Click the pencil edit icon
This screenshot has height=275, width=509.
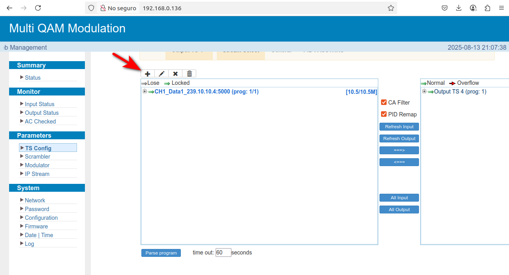162,74
